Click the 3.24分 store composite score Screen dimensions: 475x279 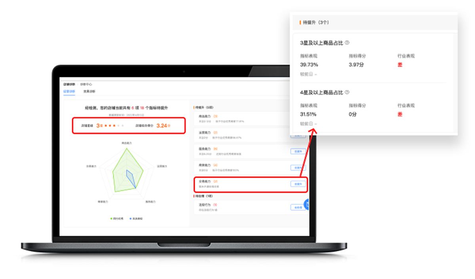tap(163, 125)
